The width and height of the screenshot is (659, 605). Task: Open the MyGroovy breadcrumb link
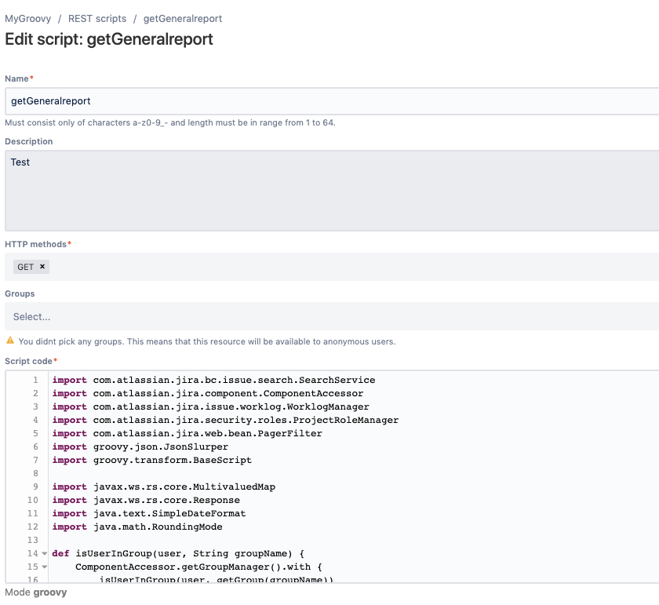point(27,19)
